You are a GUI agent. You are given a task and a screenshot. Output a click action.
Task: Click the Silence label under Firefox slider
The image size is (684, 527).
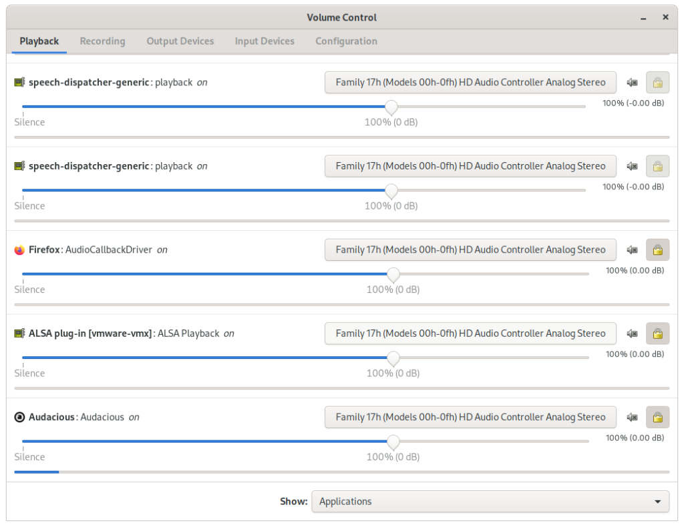(29, 290)
